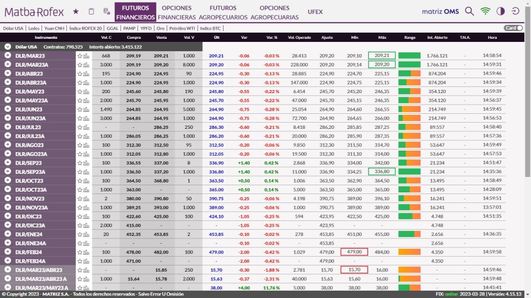Open the chart icon for DLR/MAR23
The width and height of the screenshot is (531, 298).
coord(86,56)
